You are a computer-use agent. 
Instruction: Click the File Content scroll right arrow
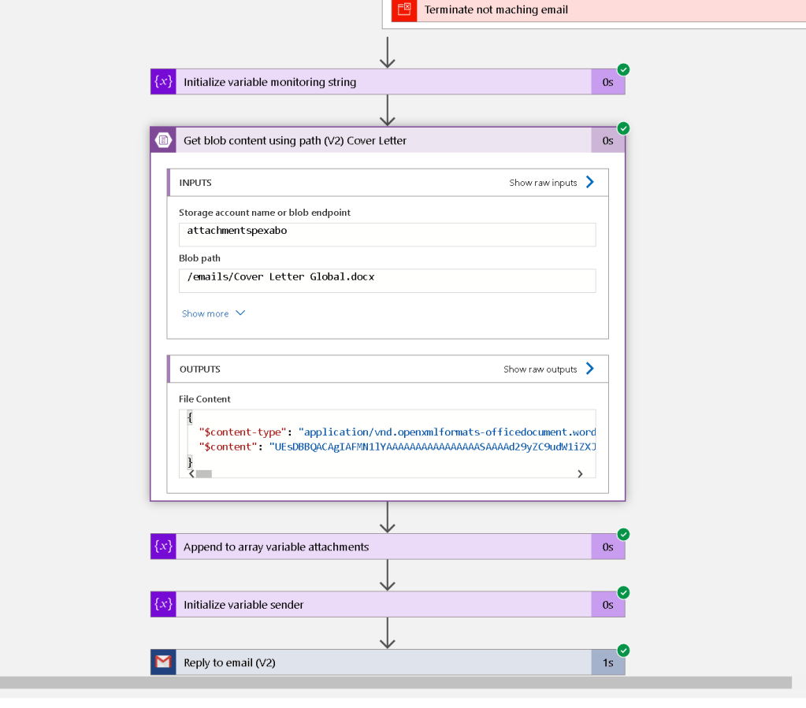click(x=580, y=474)
